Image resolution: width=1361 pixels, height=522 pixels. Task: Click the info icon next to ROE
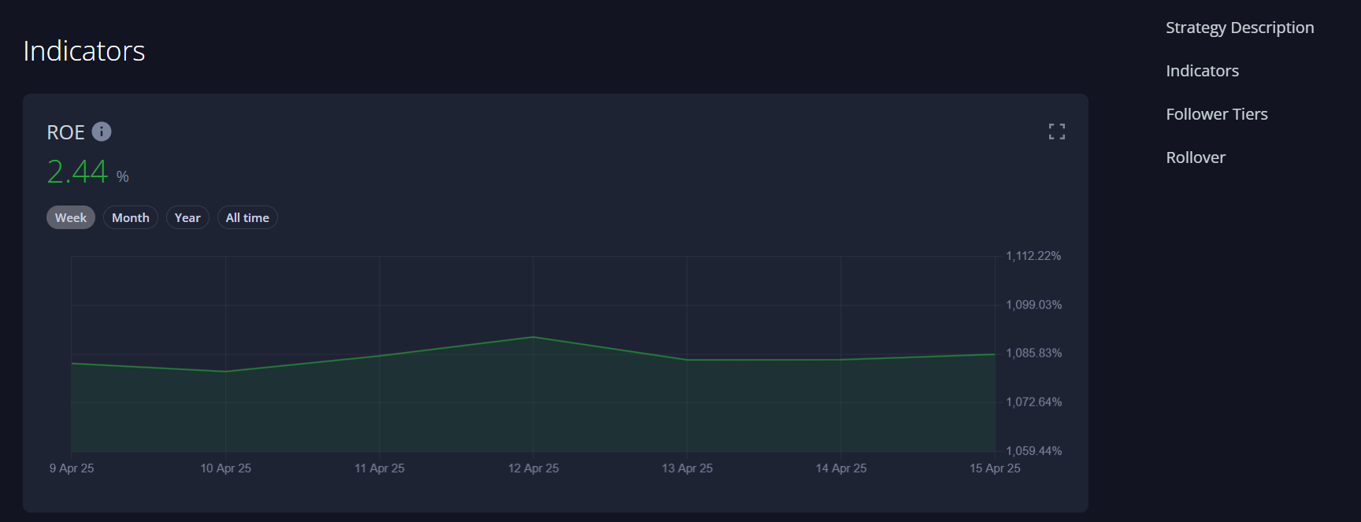tap(102, 131)
